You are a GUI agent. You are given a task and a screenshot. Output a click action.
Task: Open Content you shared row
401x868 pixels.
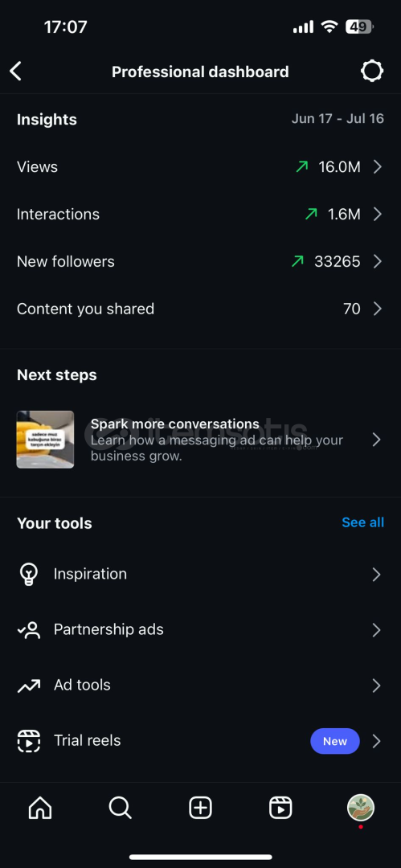pos(201,309)
